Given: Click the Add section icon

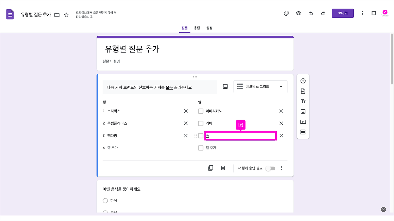Looking at the screenshot, I should pos(303,132).
